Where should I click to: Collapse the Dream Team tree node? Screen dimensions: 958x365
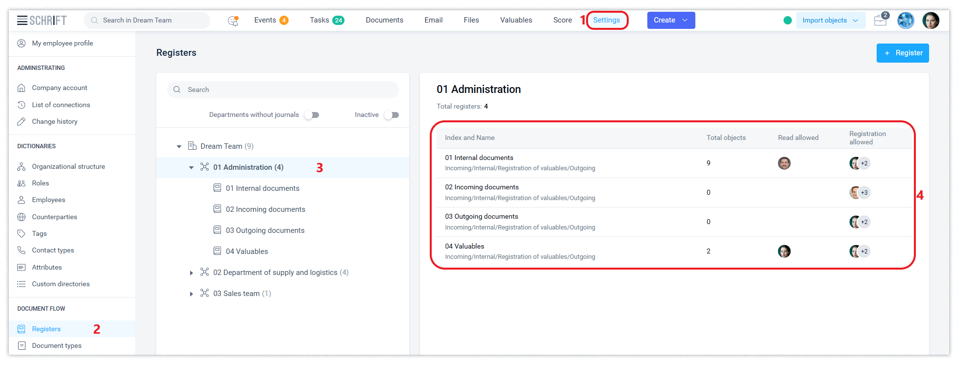179,147
